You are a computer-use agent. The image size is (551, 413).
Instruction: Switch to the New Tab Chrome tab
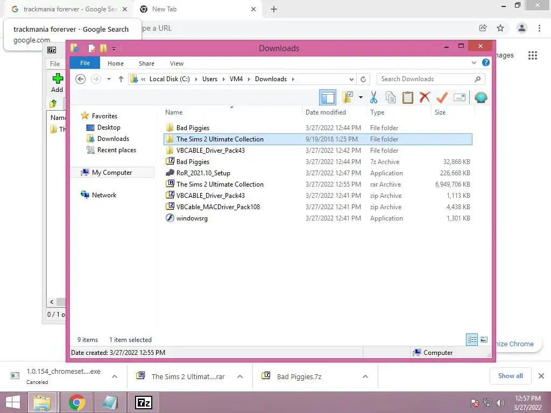(198, 9)
